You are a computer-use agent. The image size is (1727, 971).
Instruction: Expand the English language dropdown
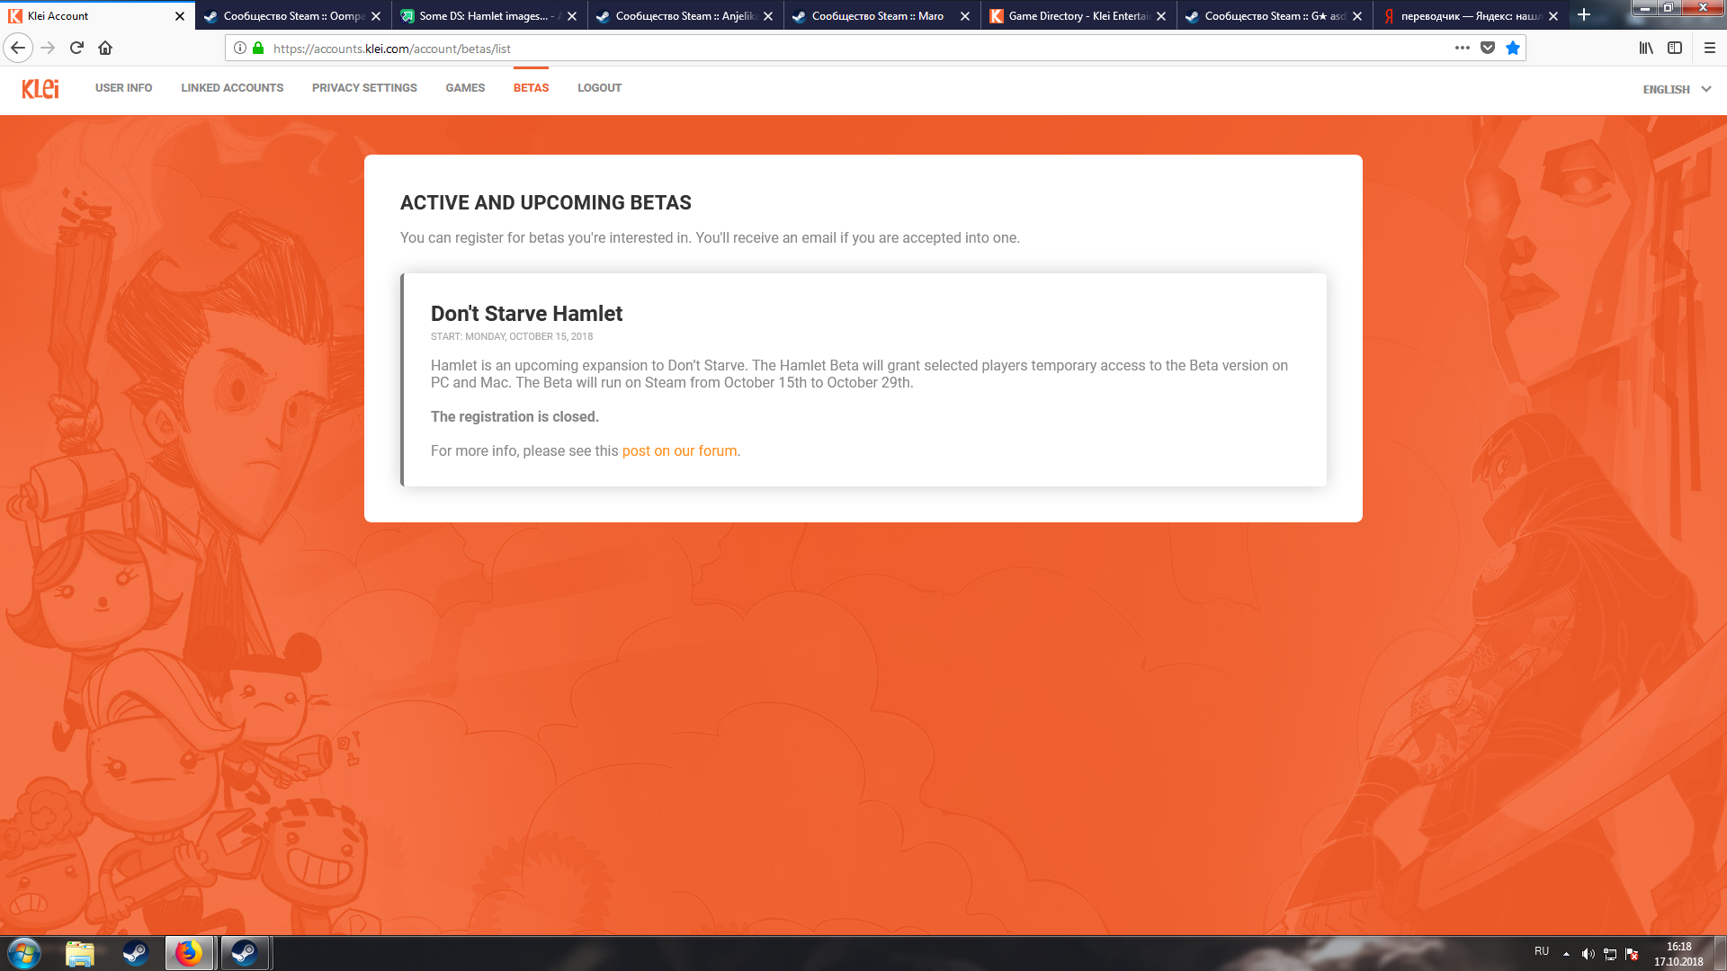click(x=1677, y=89)
